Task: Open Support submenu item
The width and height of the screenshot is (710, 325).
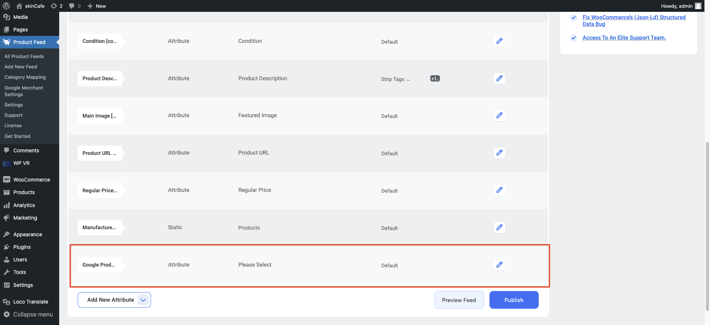Action: click(x=13, y=115)
